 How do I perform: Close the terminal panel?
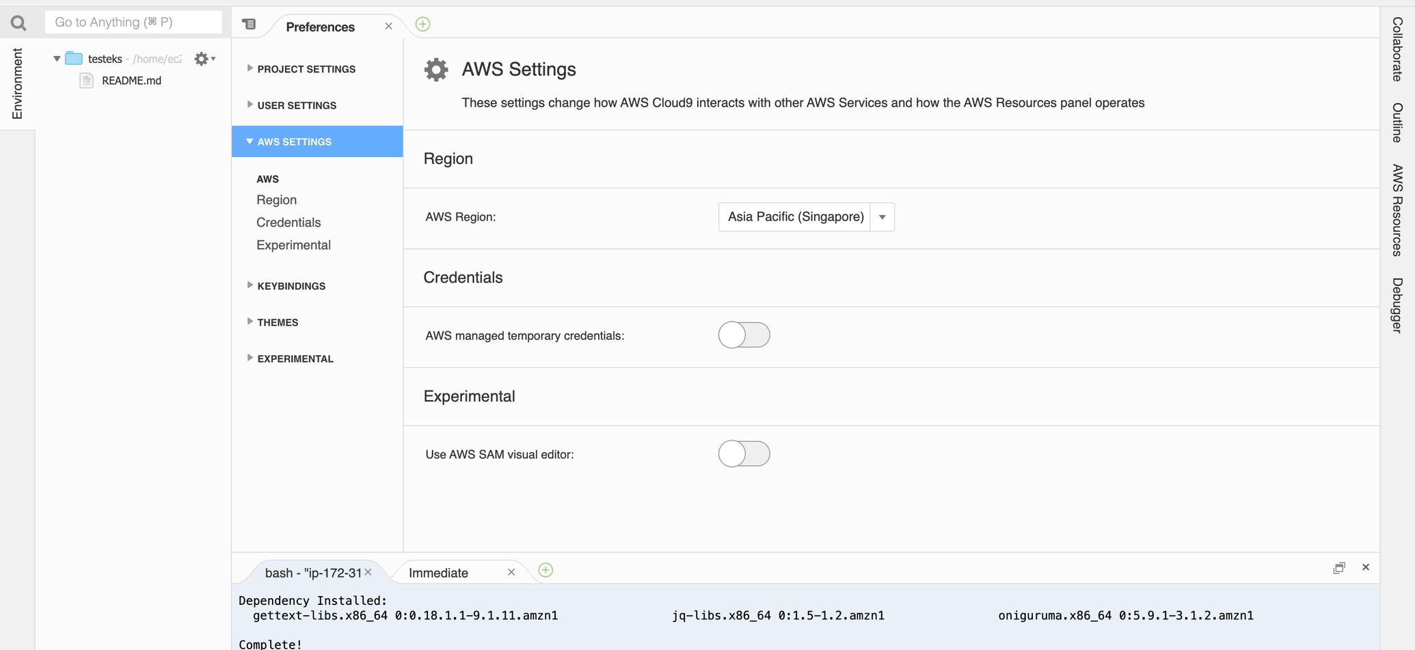(x=1366, y=567)
